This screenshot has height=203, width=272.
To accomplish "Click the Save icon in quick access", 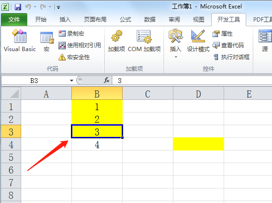I will tap(18, 7).
